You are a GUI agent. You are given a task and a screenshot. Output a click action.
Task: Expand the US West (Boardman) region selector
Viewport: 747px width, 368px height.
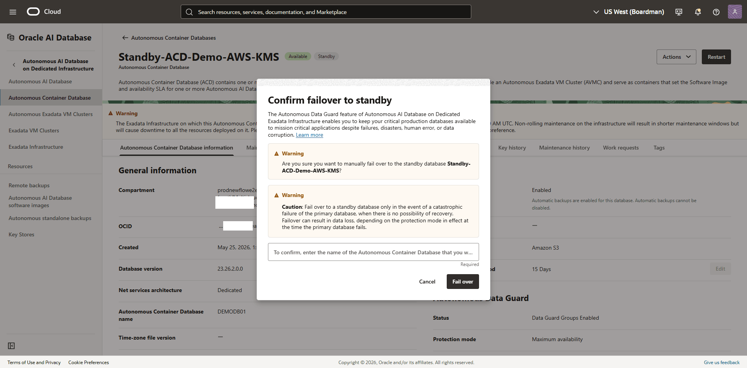tap(629, 12)
